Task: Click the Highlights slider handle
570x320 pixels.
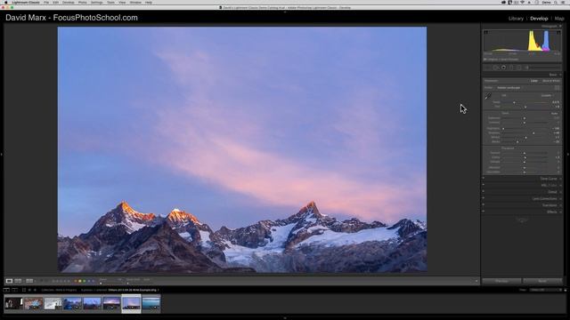Action: pos(503,128)
